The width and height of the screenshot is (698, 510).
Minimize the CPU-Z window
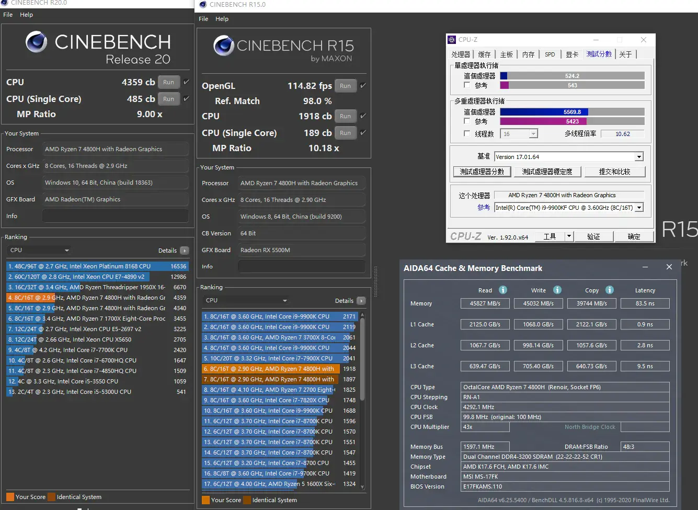[596, 40]
